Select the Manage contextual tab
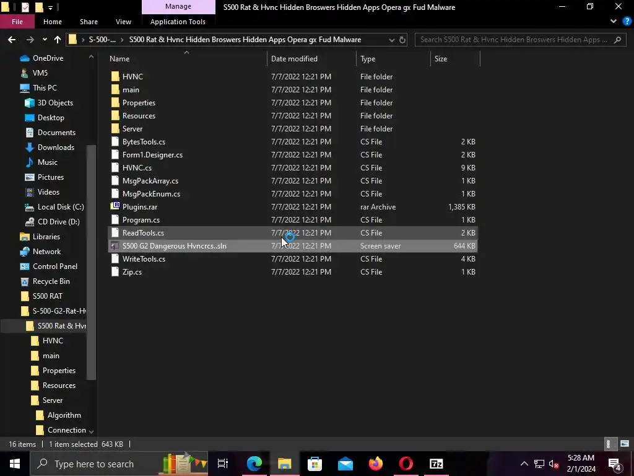The width and height of the screenshot is (634, 476). [178, 6]
